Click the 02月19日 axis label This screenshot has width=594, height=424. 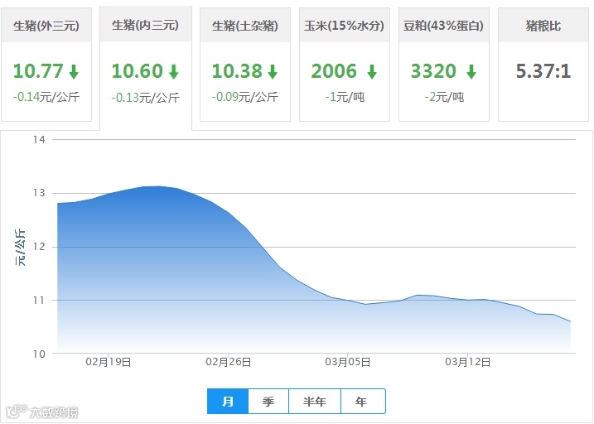click(109, 362)
